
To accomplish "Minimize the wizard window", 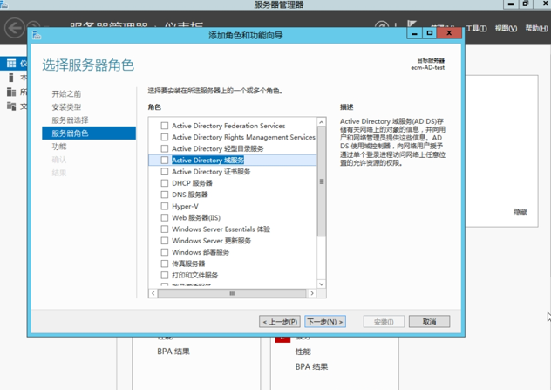I will (x=415, y=33).
